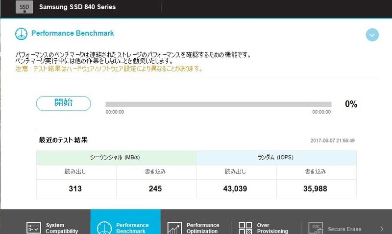Click Samsung SSD 840 Series title
This screenshot has height=234, width=392.
click(77, 7)
